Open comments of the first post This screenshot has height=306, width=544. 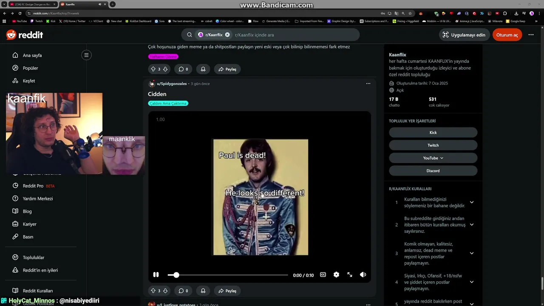(183, 69)
